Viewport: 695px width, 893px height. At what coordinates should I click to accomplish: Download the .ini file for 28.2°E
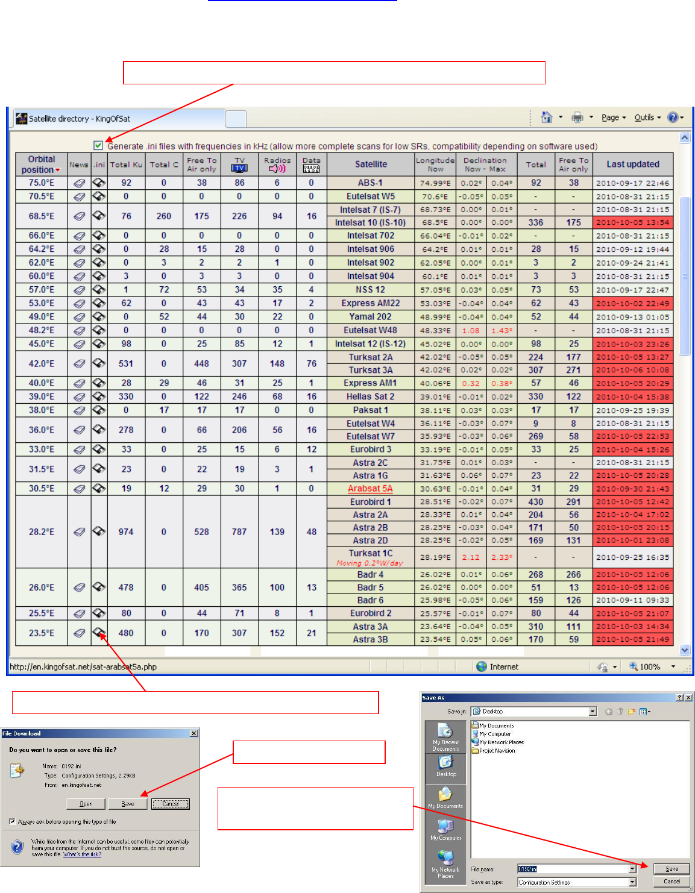99,531
